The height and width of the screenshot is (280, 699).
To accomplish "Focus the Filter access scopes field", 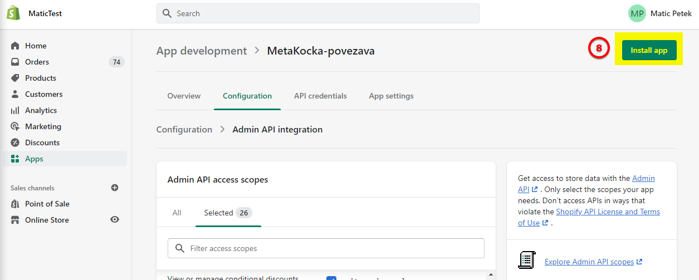I will [x=326, y=248].
